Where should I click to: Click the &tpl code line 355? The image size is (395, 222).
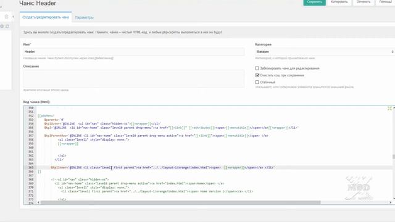pos(172,128)
